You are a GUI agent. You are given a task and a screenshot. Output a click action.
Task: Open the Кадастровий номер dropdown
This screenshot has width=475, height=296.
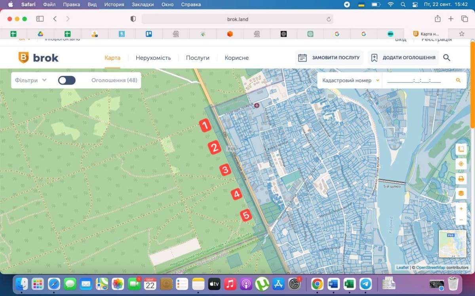pyautogui.click(x=350, y=81)
